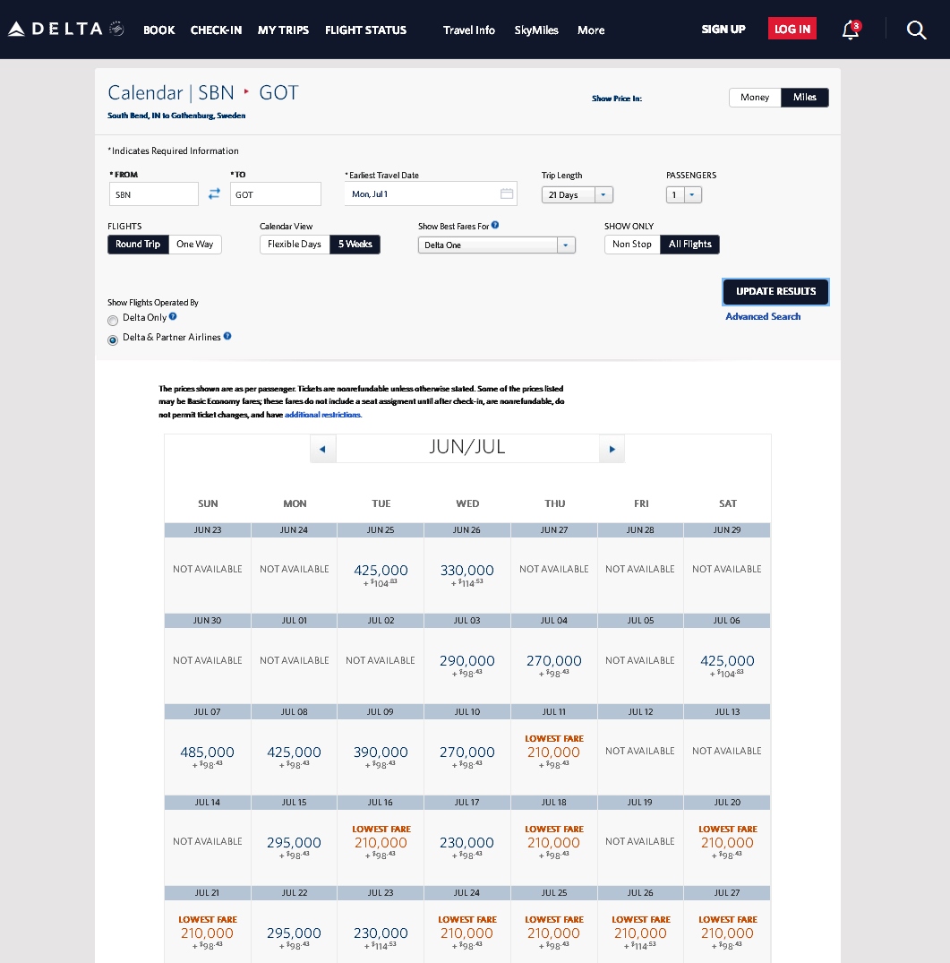
Task: Open the notification bell with 3 alerts
Action: pos(849,30)
